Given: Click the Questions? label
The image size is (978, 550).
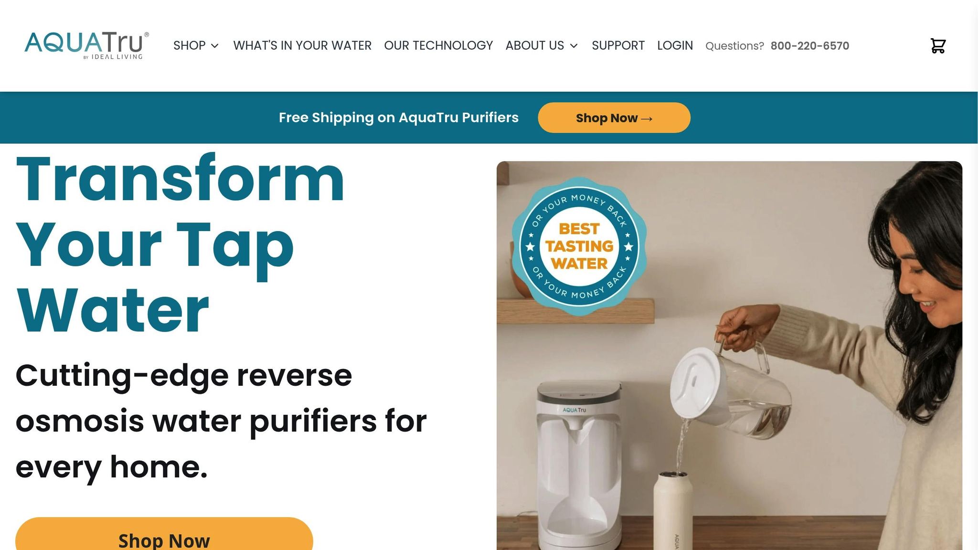Looking at the screenshot, I should click(x=734, y=46).
